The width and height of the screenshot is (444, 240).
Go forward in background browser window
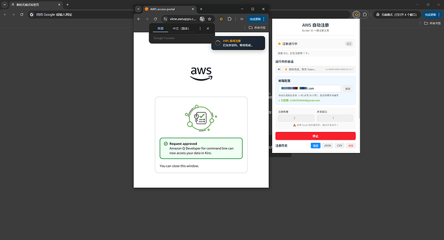14,14
